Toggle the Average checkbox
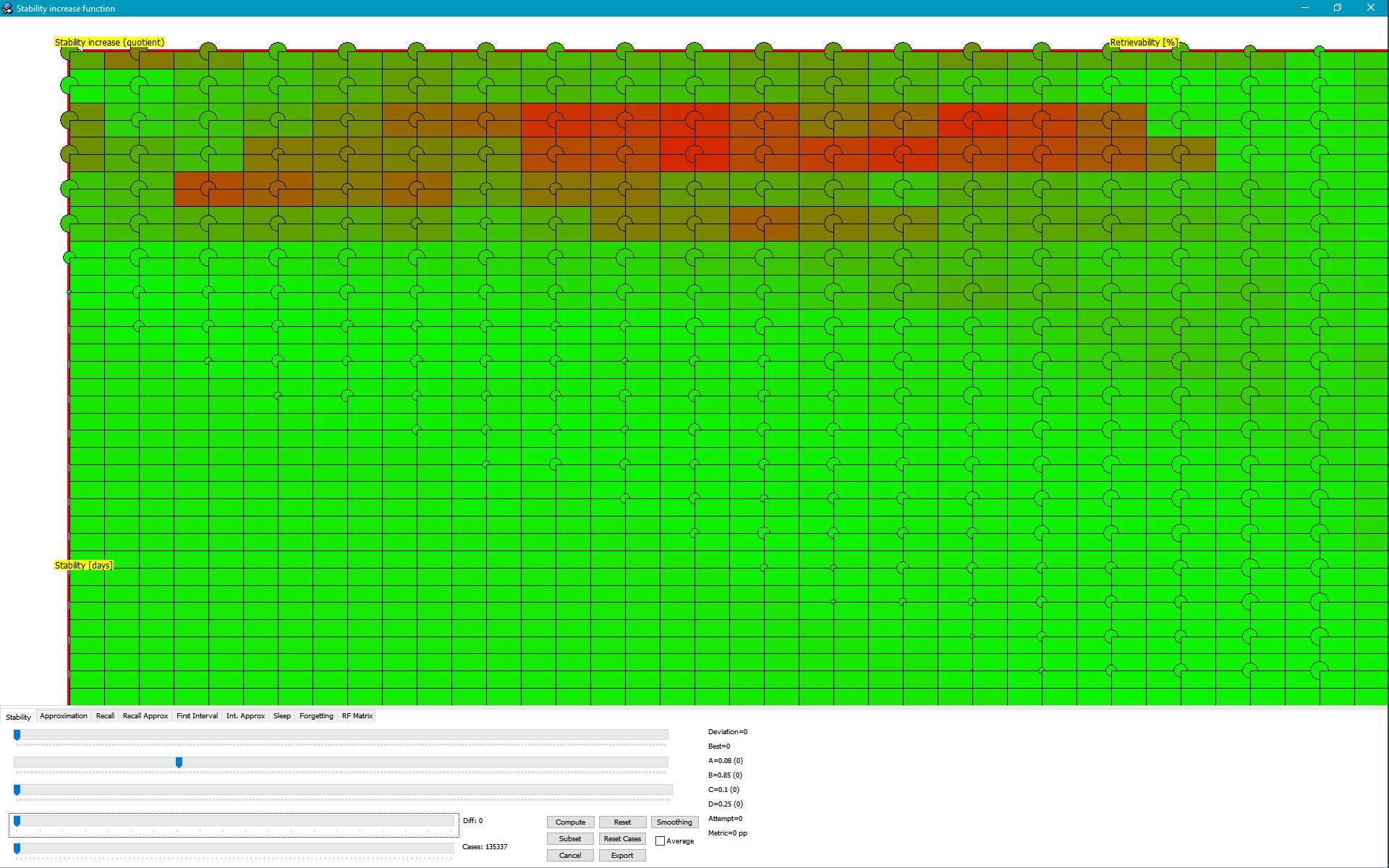 pyautogui.click(x=660, y=841)
